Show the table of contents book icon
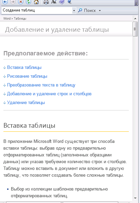This screenshot has width=140, height=203. (x=62, y=2)
